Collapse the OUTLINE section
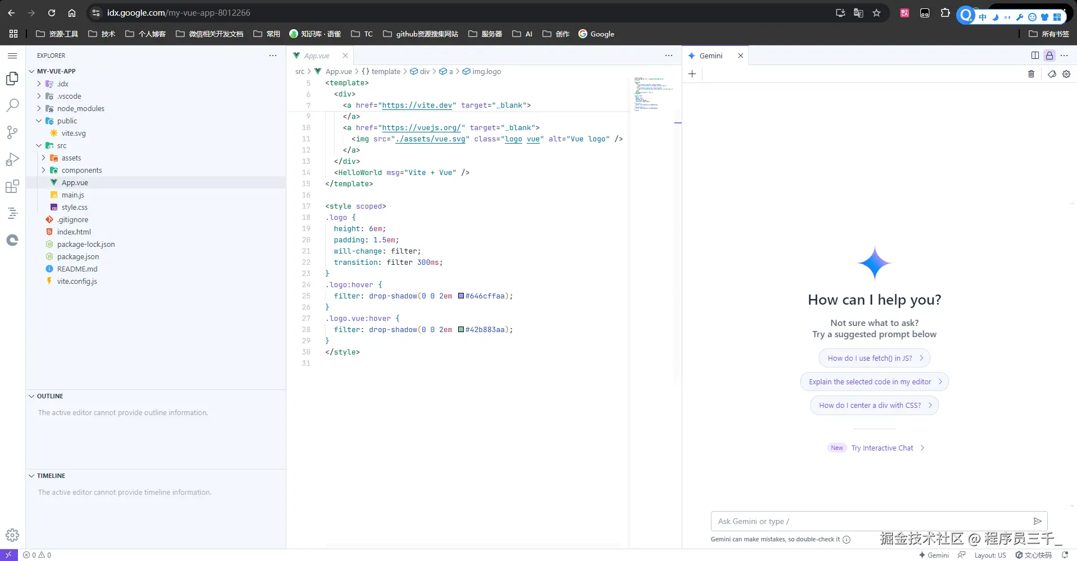Viewport: 1077px width, 561px height. click(32, 396)
